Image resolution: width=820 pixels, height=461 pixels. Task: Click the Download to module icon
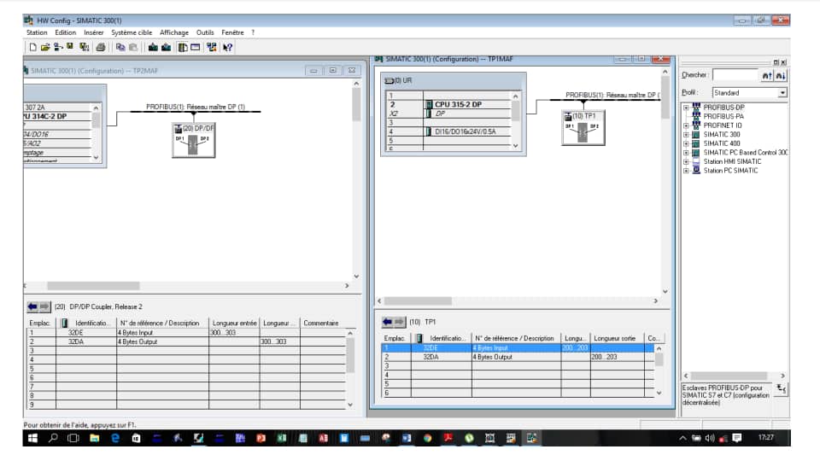tap(152, 47)
